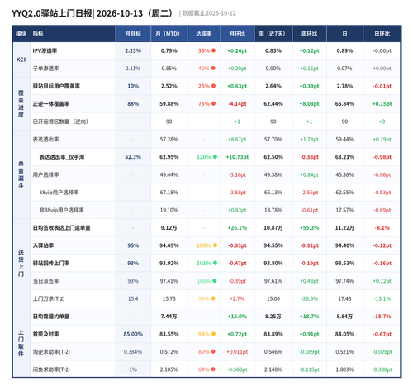Screen dimensions: 413x386
Task: Click the green dot beside 101%
Action: click(x=215, y=263)
